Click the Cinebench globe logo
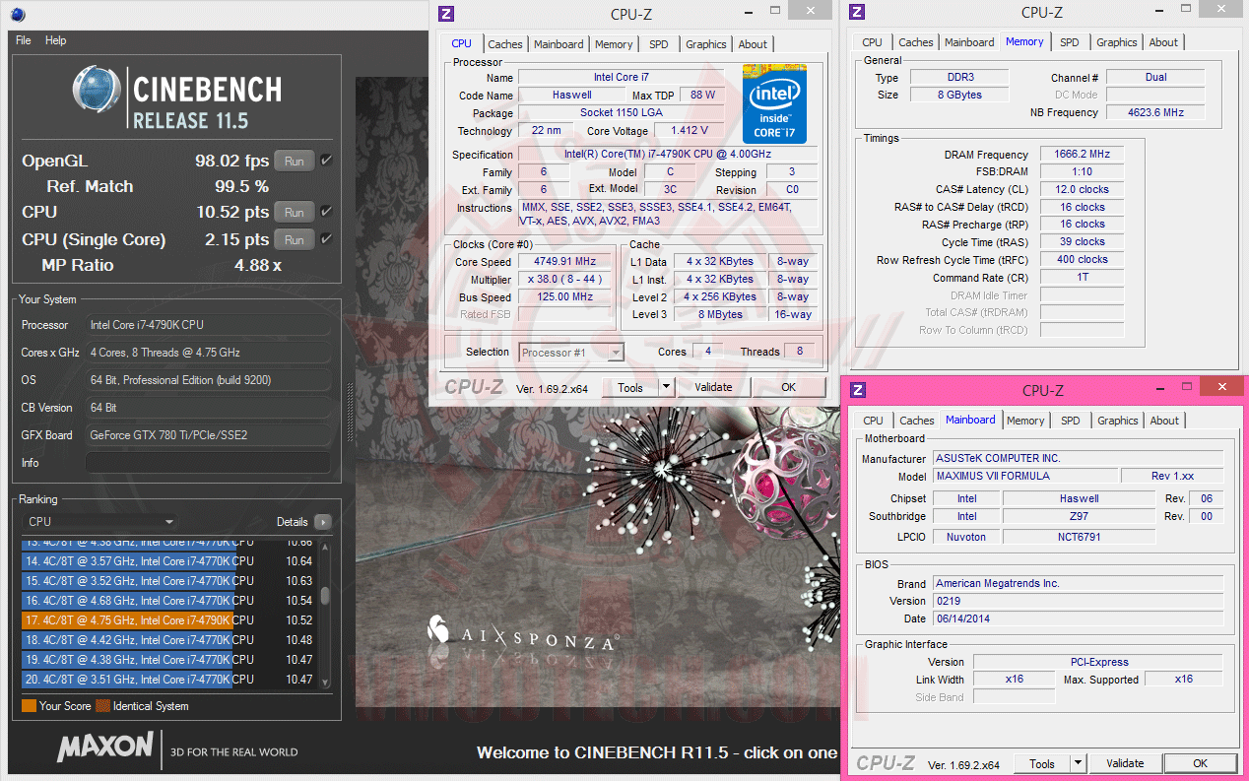This screenshot has width=1249, height=781. click(98, 91)
